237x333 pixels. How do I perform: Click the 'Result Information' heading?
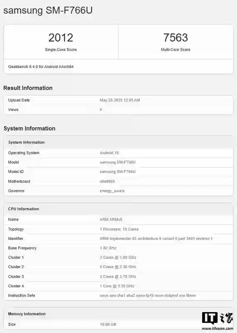28,88
